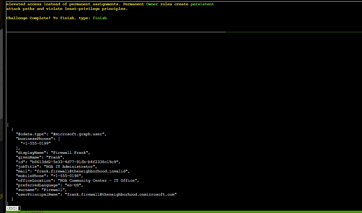Click the green "finish" command text

[x=100, y=18]
